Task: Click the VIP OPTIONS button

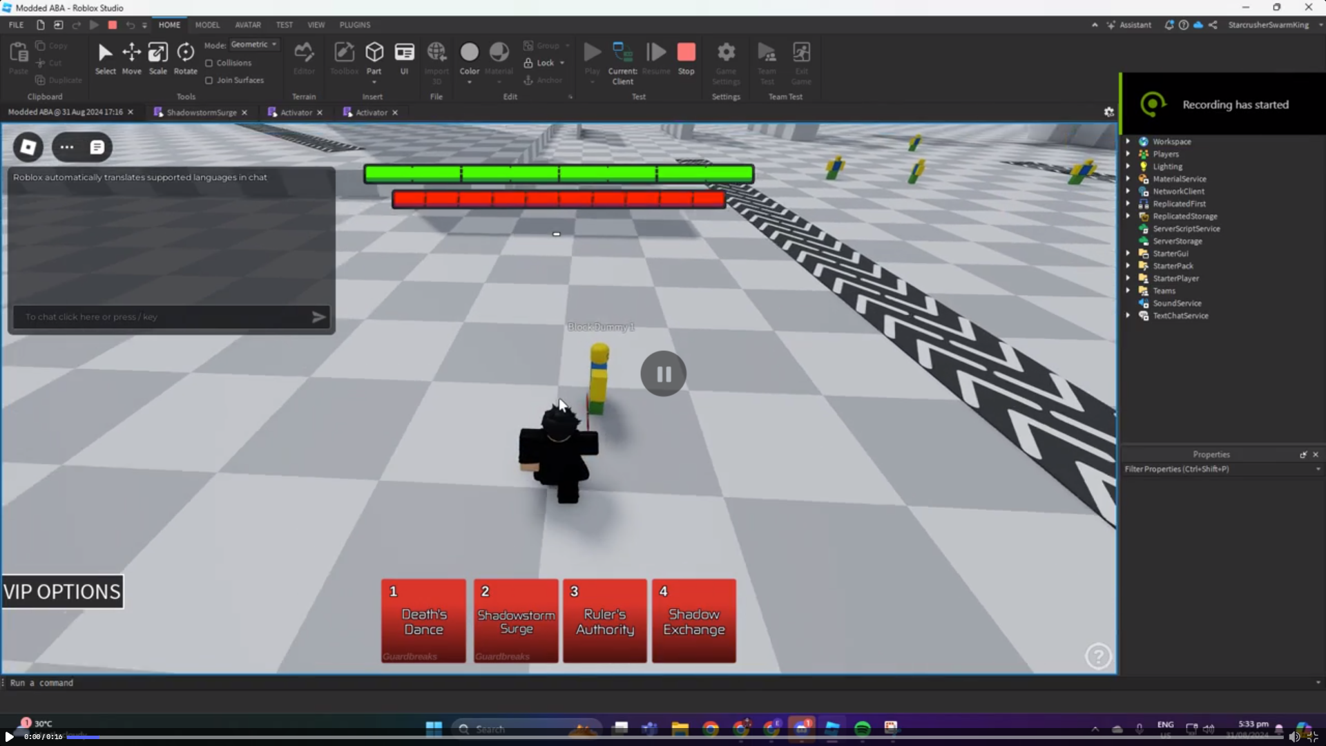Action: point(62,592)
